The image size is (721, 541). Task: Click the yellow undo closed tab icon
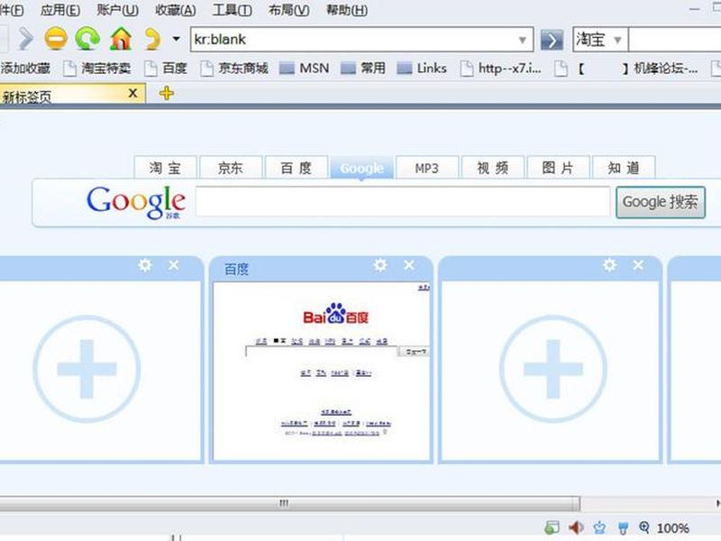tap(152, 39)
